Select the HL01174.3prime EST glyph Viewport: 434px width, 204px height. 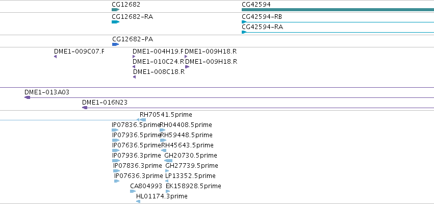coord(138,201)
